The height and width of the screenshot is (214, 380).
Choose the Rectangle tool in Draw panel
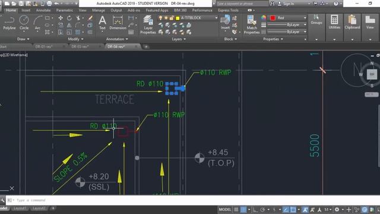(x=47, y=18)
